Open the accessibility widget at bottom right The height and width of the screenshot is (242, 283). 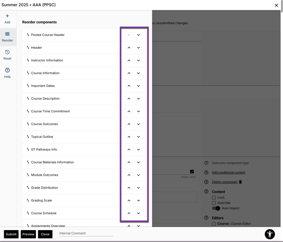point(269,234)
